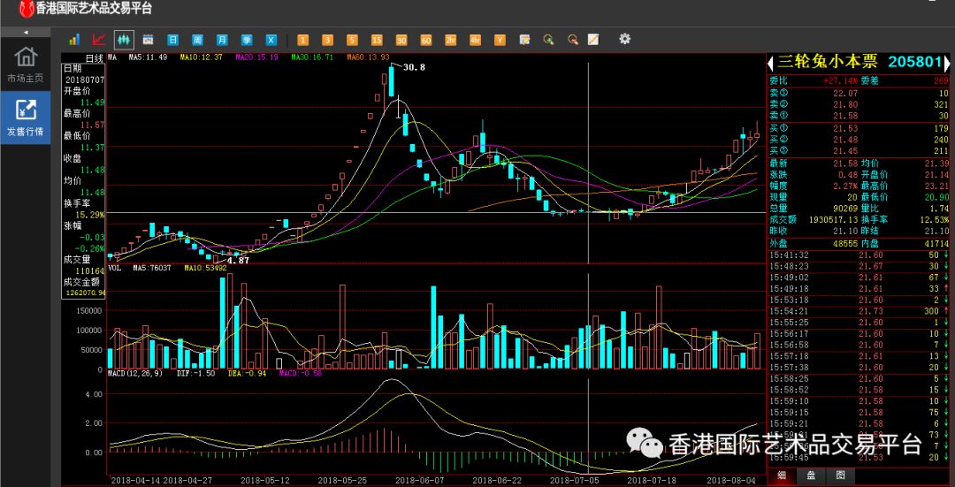Go to previous product with left arrow
Viewport: 955px width, 487px height.
[770, 63]
